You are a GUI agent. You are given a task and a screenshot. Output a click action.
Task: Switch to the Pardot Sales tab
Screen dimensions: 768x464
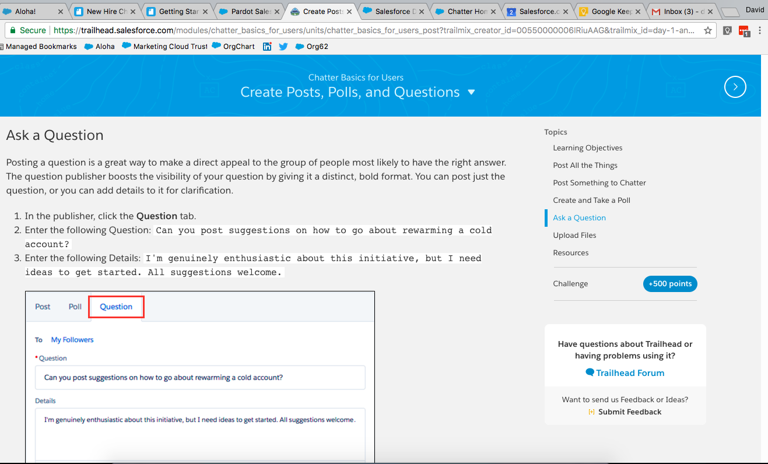click(x=250, y=11)
